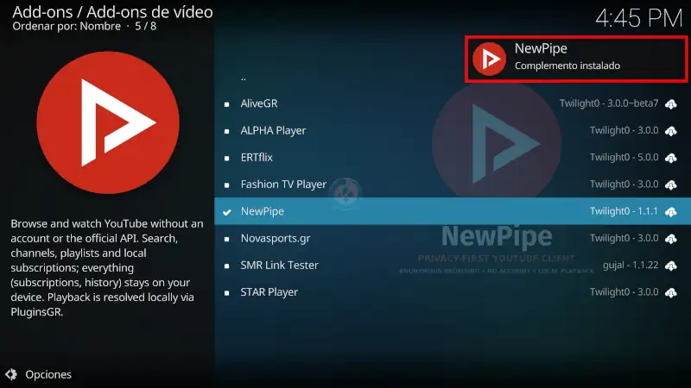The width and height of the screenshot is (691, 388).
Task: Open the ERTflix add-on row
Action: click(452, 158)
